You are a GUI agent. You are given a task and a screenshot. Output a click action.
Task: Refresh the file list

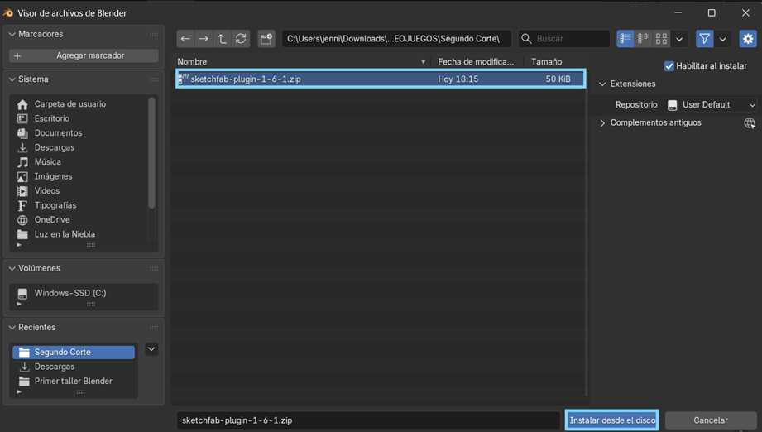(x=241, y=39)
